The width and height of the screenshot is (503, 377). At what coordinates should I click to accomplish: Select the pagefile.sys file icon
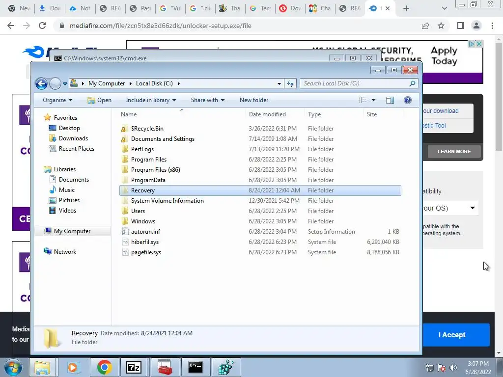coord(124,252)
